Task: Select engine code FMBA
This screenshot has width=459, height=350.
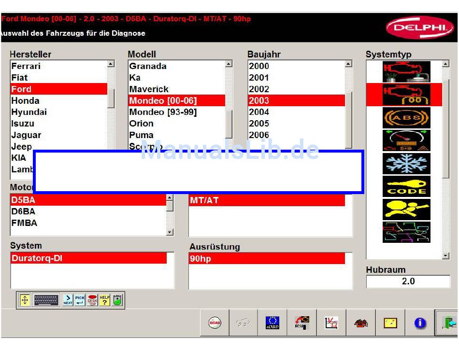Action: 88,223
